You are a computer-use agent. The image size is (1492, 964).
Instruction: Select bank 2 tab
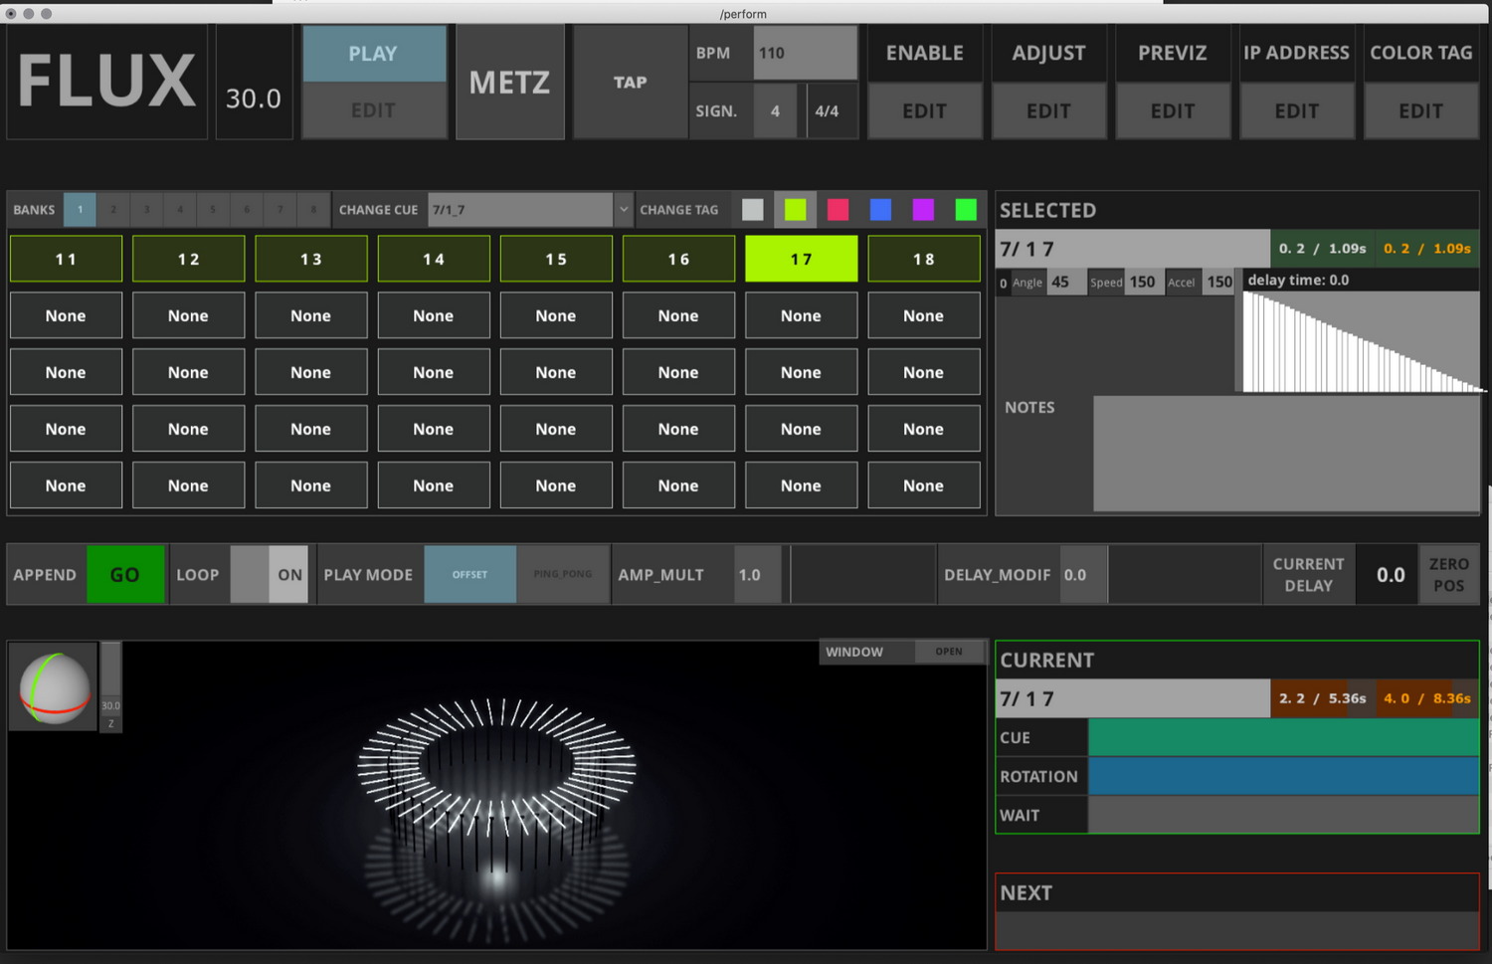[x=113, y=210]
